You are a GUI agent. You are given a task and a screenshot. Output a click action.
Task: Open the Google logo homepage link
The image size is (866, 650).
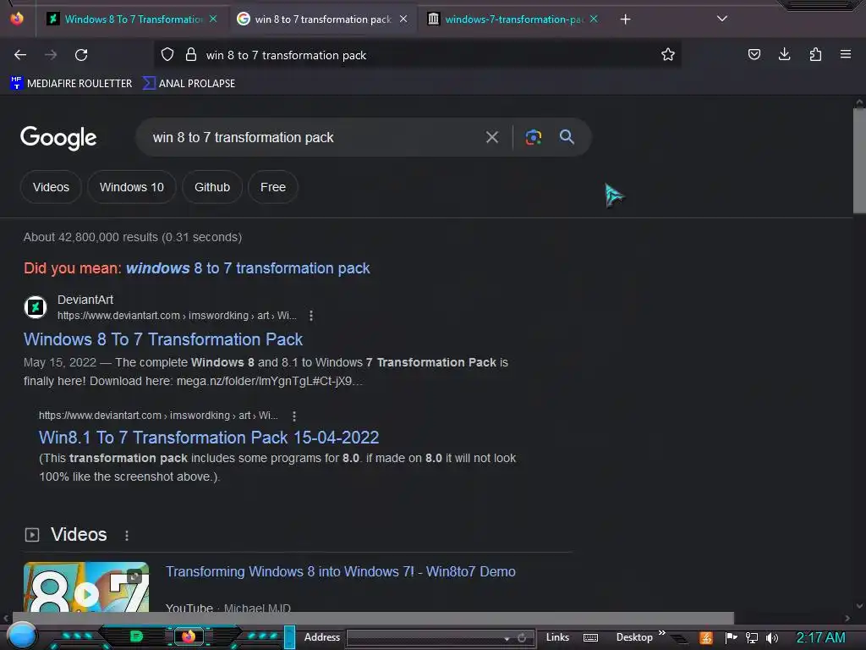pyautogui.click(x=58, y=138)
